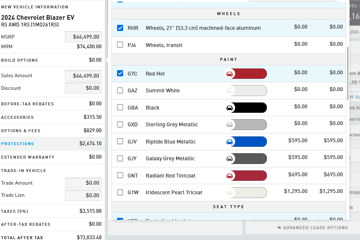Viewport: 360px width, 240px height.
Task: Click the 2024 Chevrolet Blazer EV title
Action: coord(38,18)
